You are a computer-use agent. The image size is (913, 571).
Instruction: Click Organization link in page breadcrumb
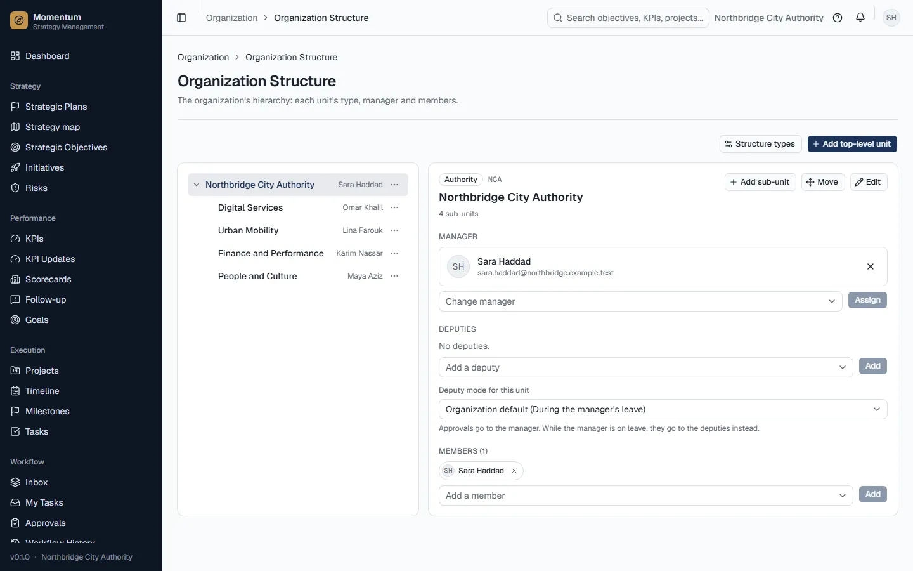(x=203, y=57)
